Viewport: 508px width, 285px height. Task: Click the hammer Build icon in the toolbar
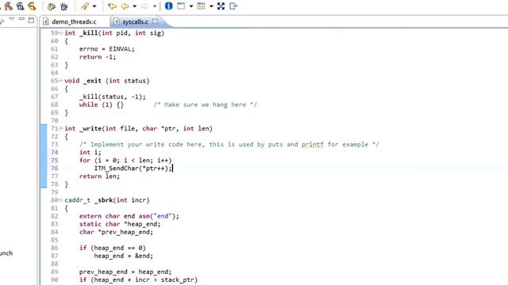(x=8, y=6)
